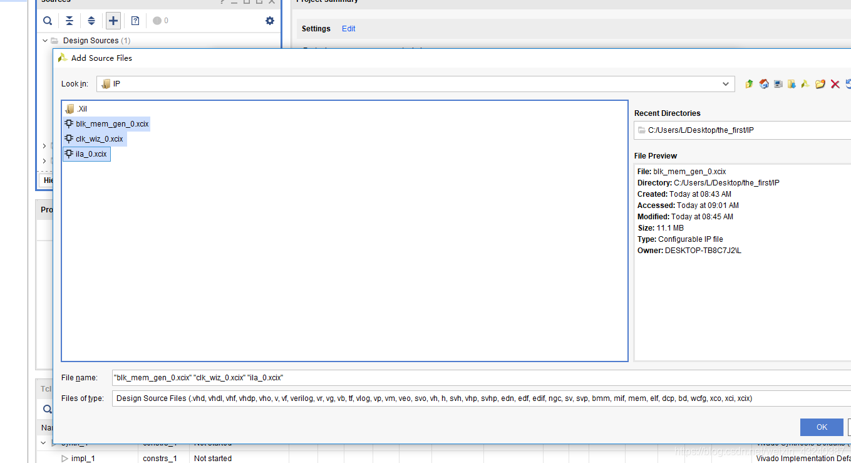This screenshot has width=851, height=463.
Task: Collapse Design Sources tree node
Action: 44,41
